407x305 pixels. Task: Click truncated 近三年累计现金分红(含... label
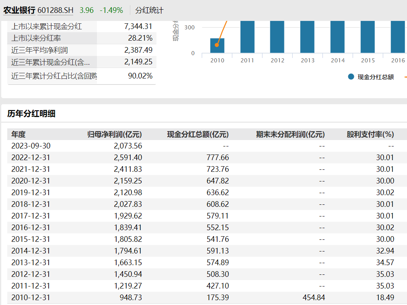[51, 62]
